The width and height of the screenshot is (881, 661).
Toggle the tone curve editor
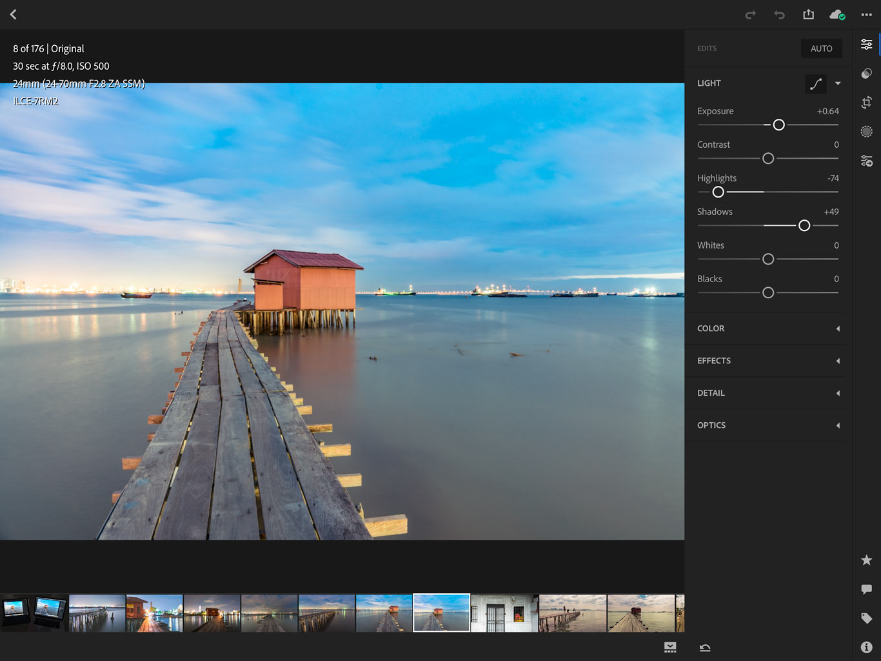pos(815,83)
